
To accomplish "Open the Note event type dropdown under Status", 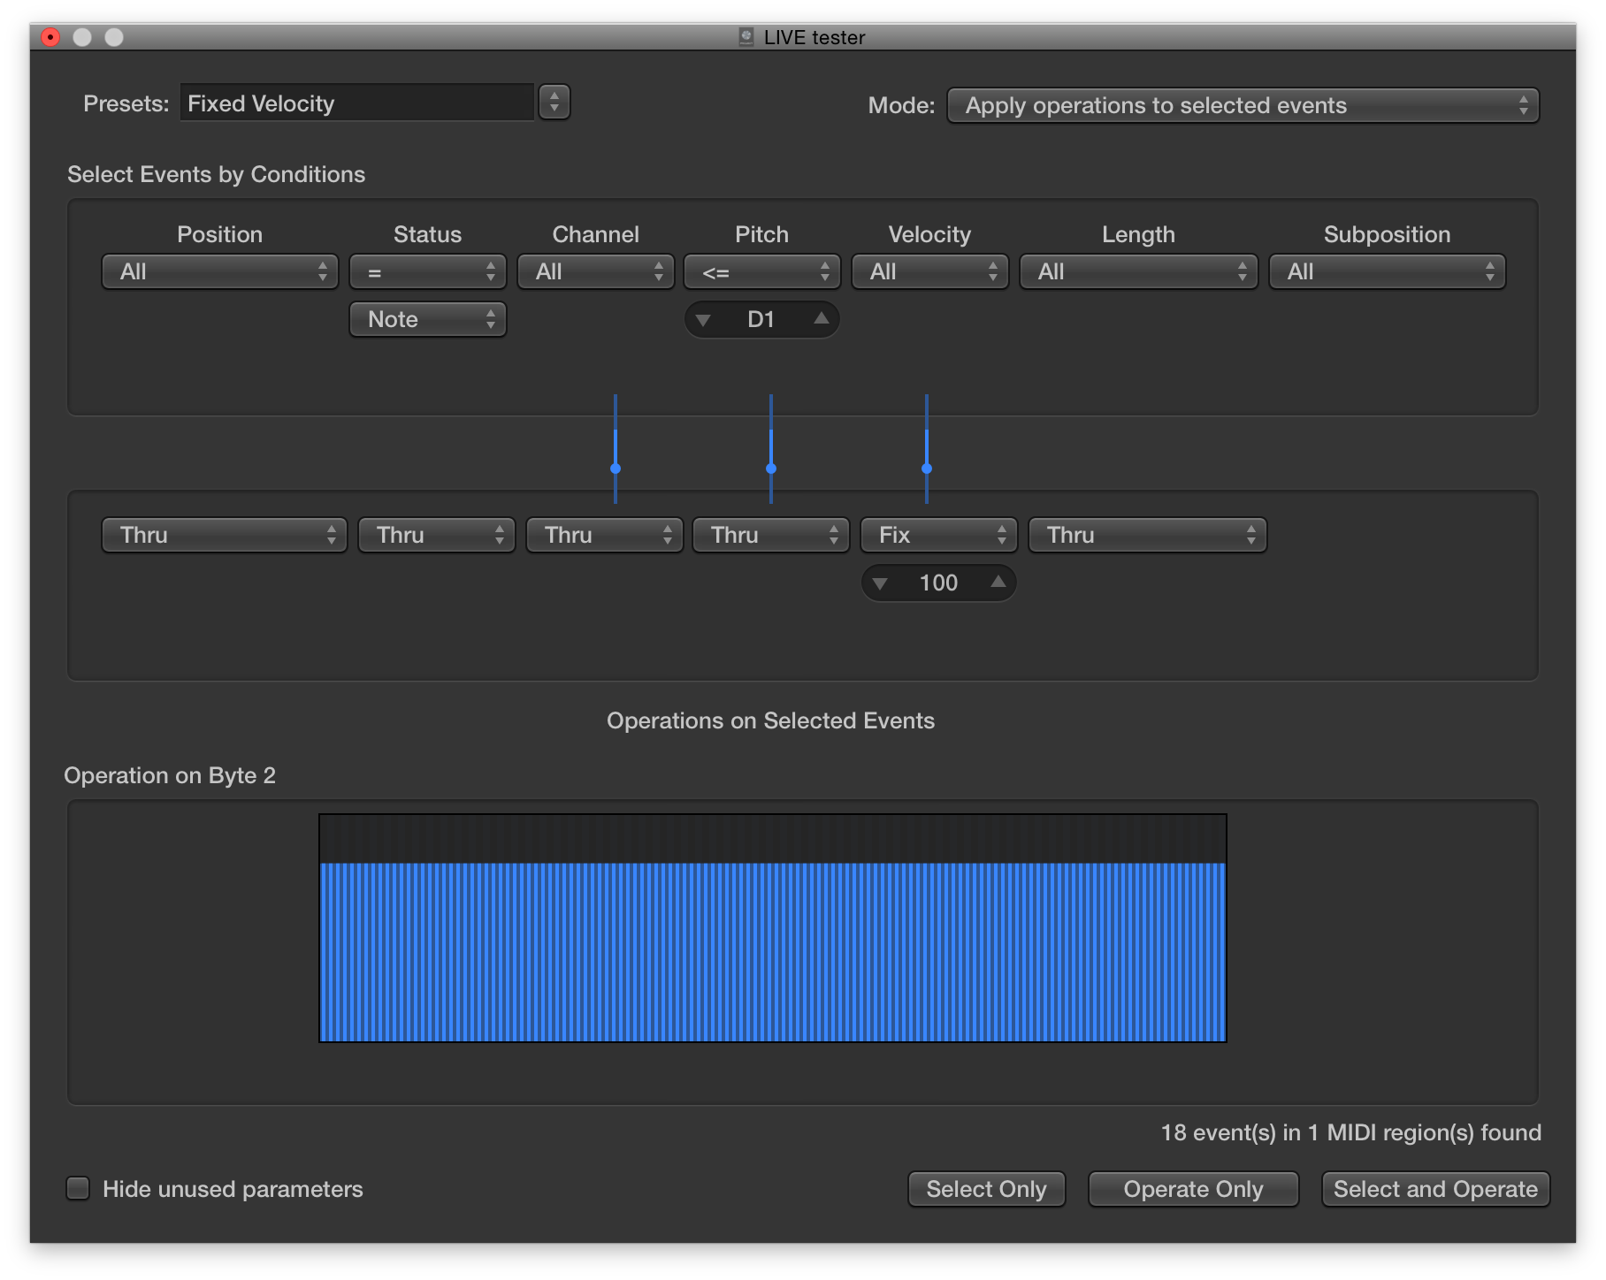I will tap(427, 319).
